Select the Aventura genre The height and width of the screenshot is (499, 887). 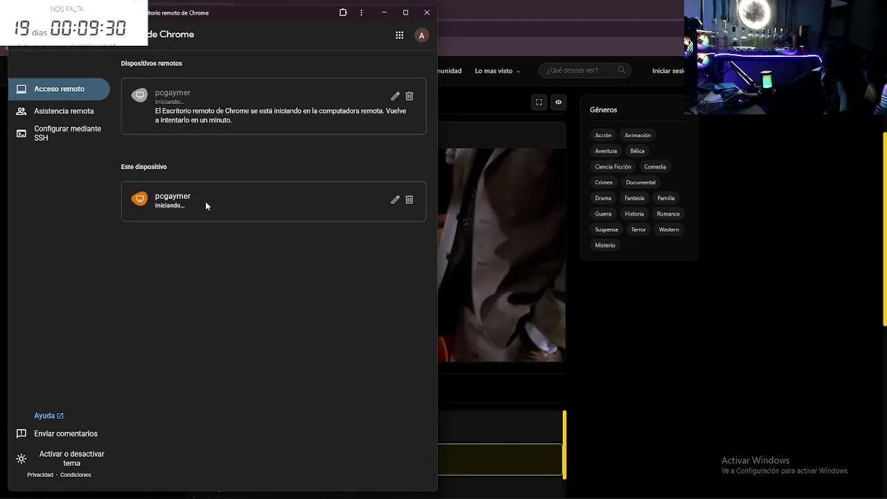click(x=606, y=151)
